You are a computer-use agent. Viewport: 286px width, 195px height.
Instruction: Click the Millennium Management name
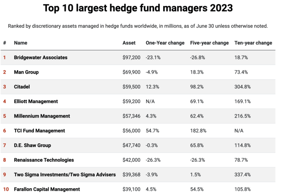pyautogui.click(x=42, y=116)
